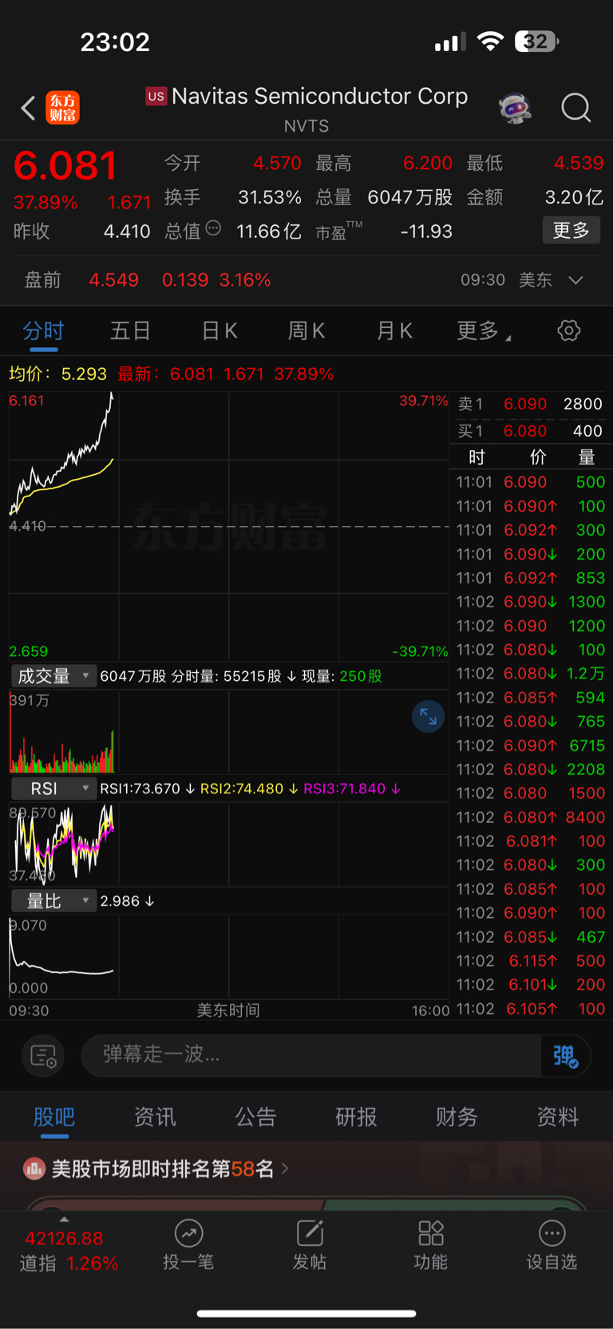
Task: Tap the NVTS ticker symbol
Action: pos(306,126)
